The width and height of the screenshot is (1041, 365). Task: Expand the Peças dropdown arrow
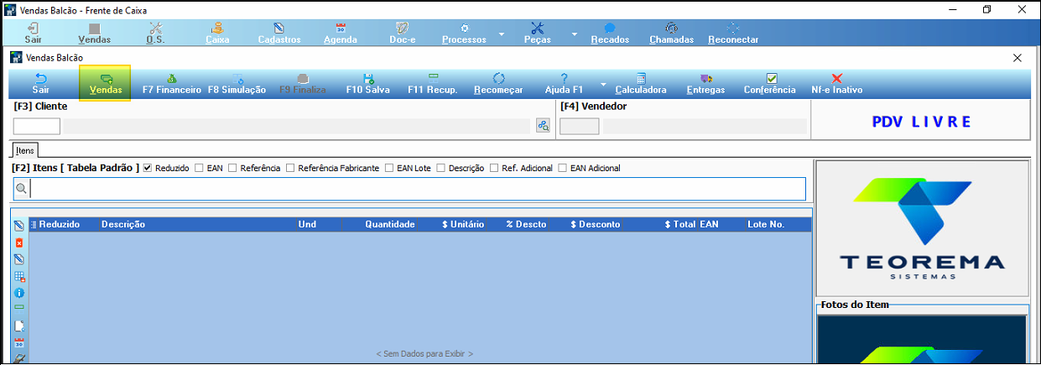pyautogui.click(x=575, y=34)
